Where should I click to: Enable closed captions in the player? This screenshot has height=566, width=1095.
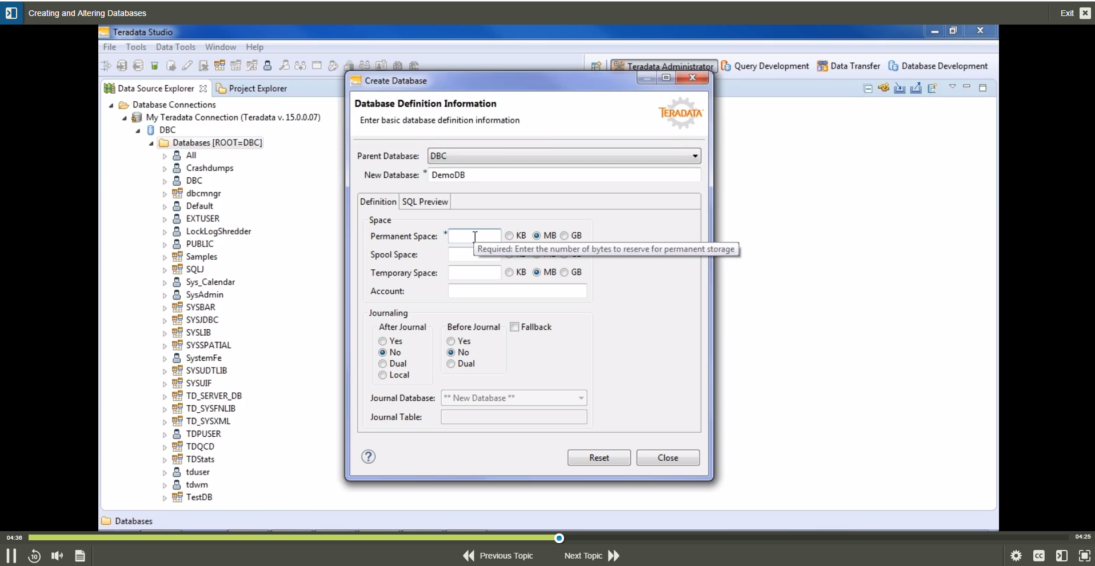(1040, 555)
